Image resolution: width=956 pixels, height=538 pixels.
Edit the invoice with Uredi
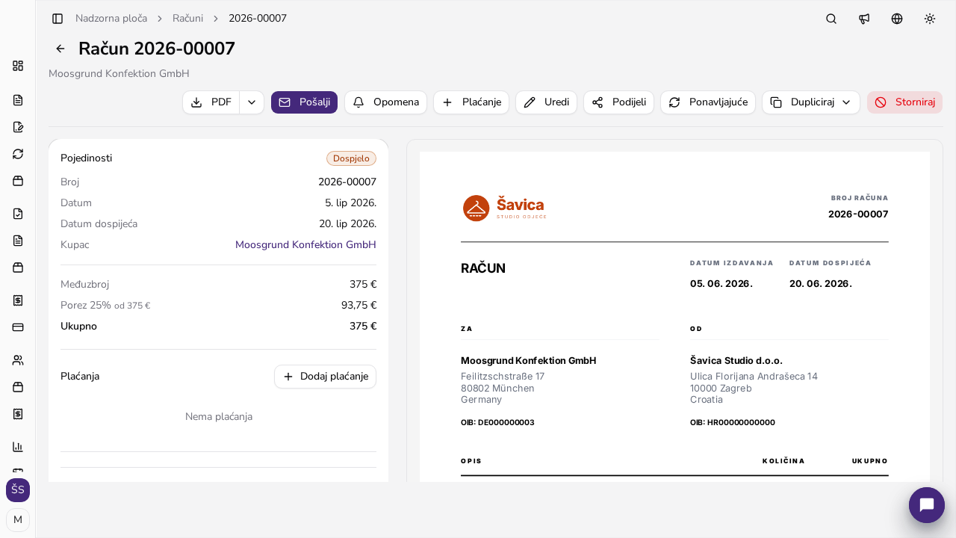point(546,102)
